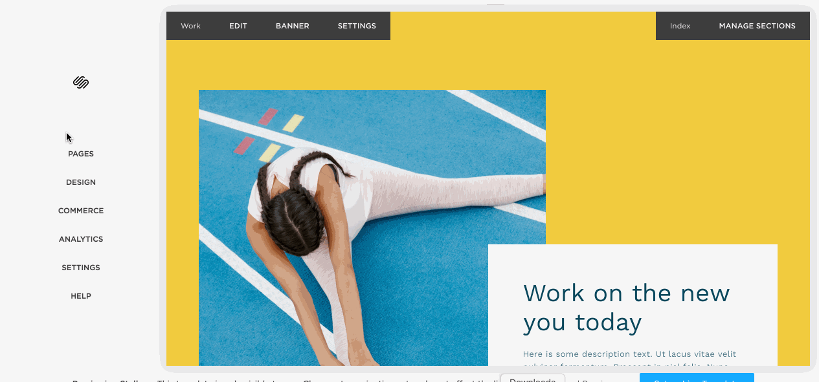Click the yellow background of the banner
Screen dimensions: 819x382
point(673,142)
